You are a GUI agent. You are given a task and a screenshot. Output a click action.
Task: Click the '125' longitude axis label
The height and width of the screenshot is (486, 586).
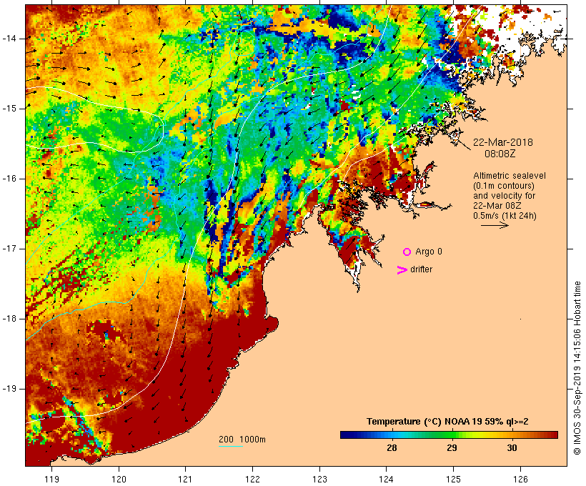click(x=454, y=480)
